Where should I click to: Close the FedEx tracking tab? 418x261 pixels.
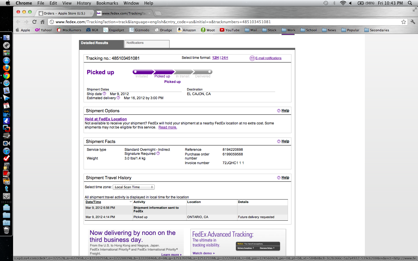[150, 13]
